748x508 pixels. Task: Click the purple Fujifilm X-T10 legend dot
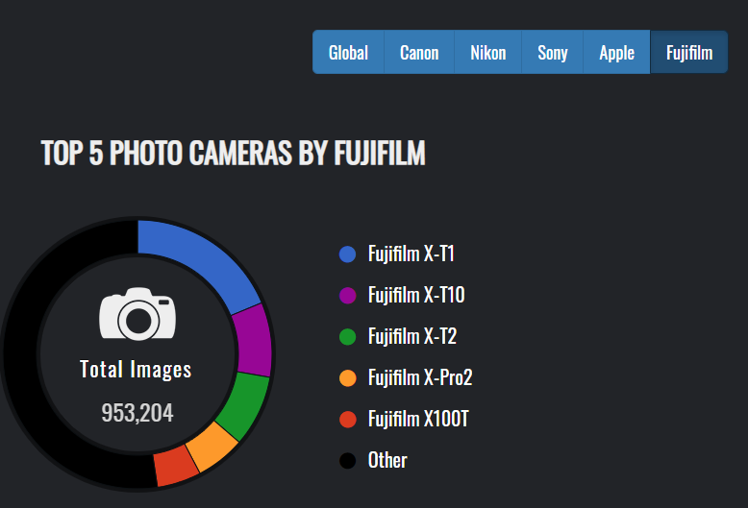(347, 296)
